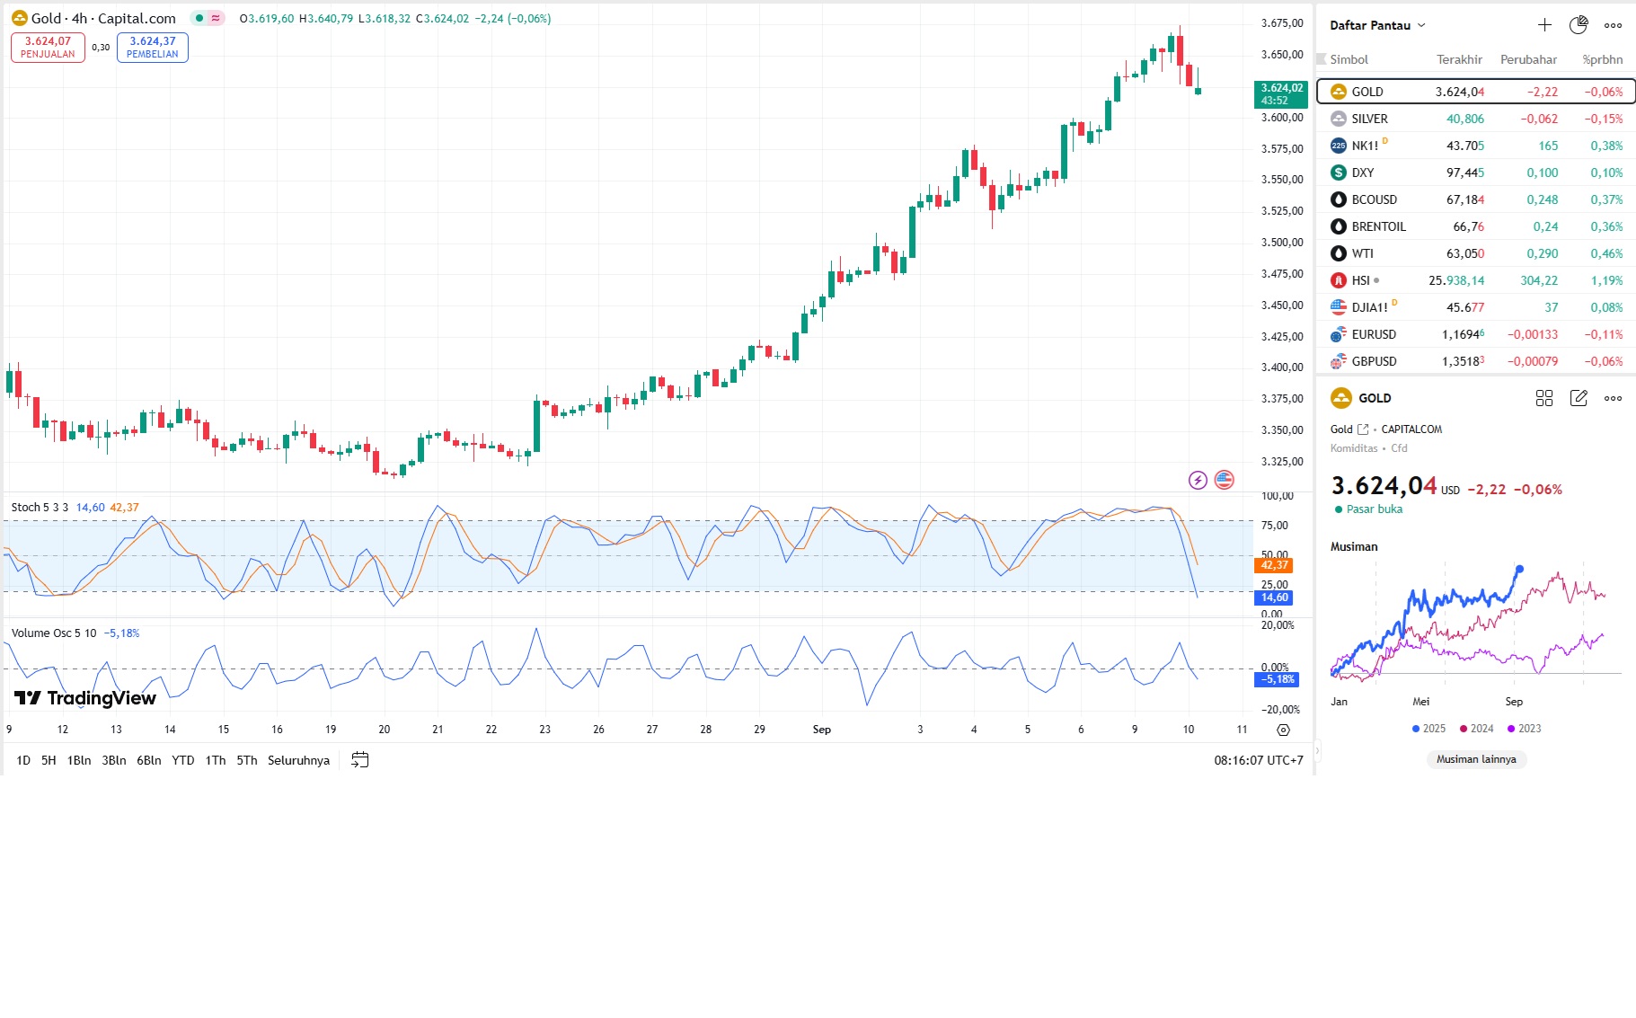Toggle the 2024 seasonal series legend
This screenshot has width=1636, height=1018.
[1476, 729]
